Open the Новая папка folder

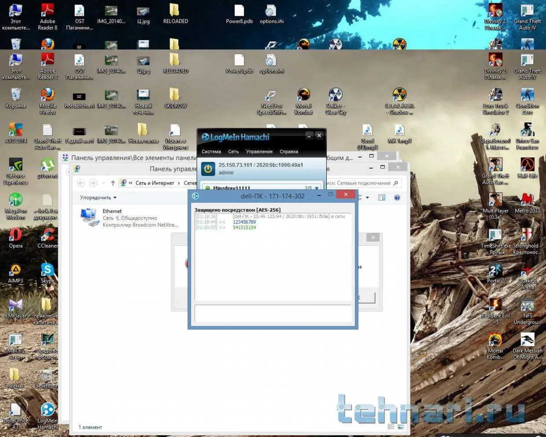click(143, 133)
